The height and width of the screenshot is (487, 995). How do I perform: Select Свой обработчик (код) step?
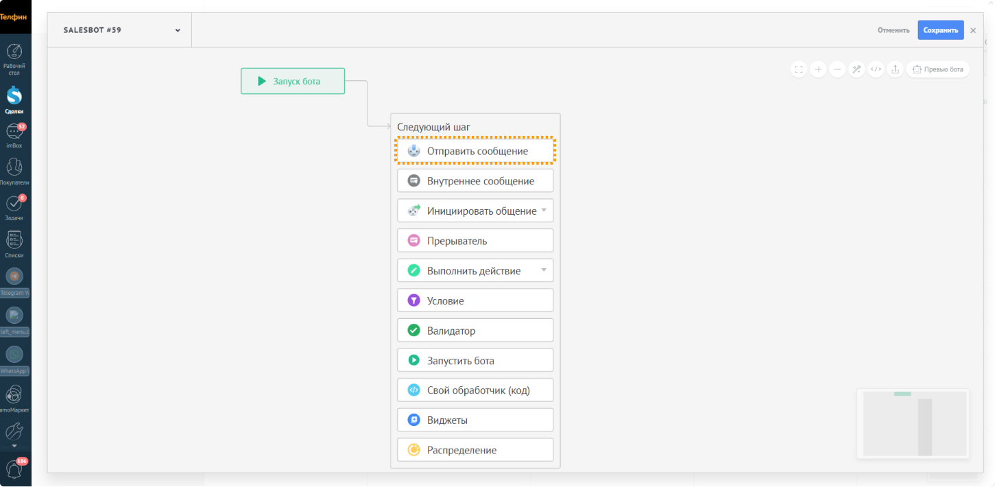click(x=475, y=390)
